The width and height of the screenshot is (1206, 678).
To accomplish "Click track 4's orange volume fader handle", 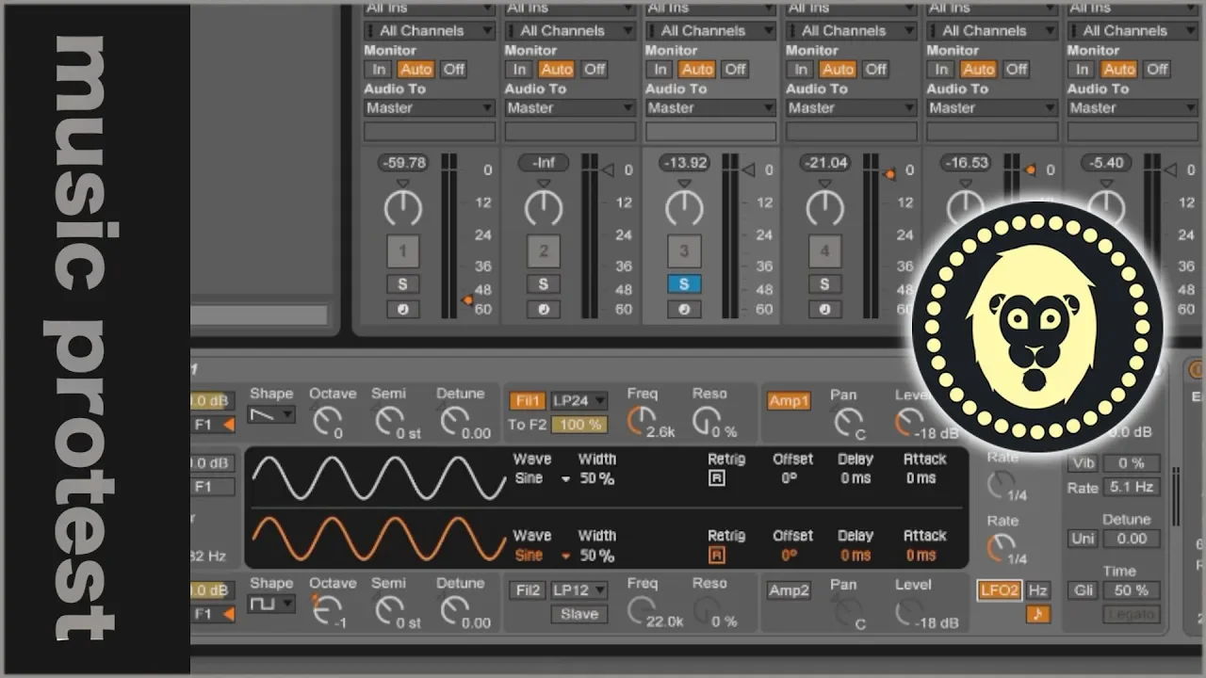I will 888,173.
